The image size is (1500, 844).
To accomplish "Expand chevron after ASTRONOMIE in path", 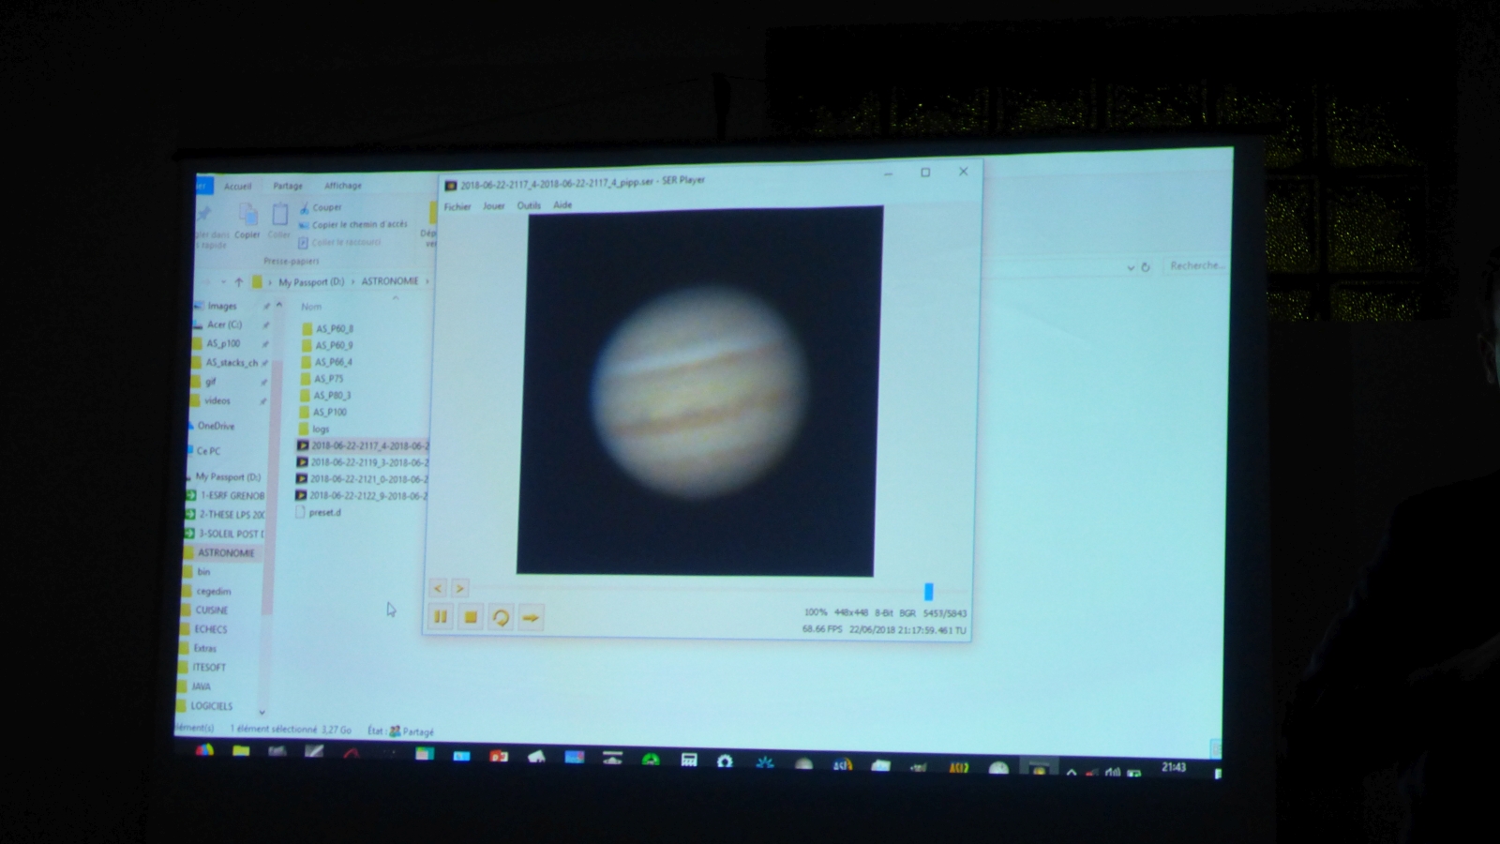I will [x=427, y=280].
